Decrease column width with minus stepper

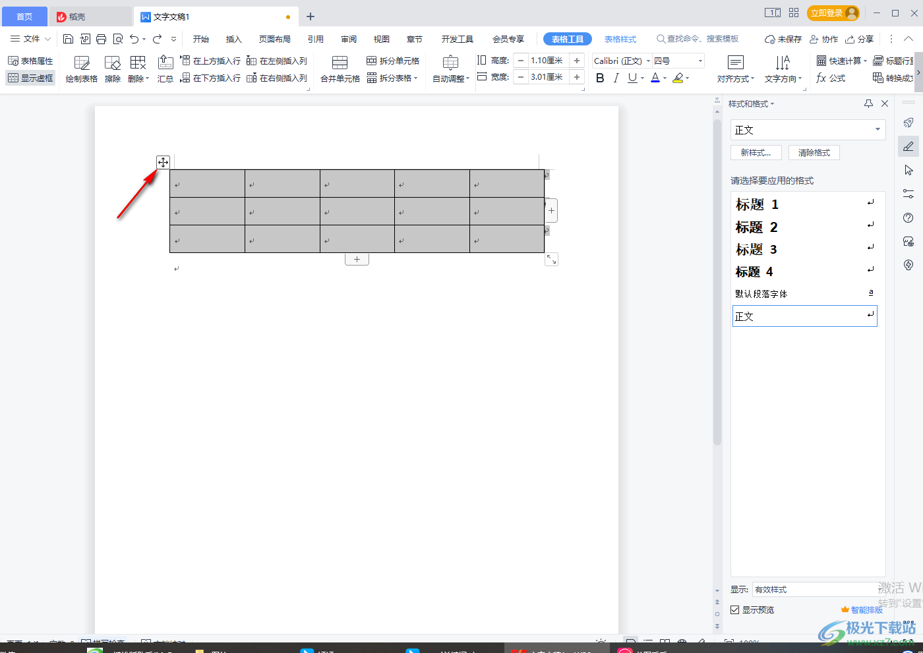click(521, 77)
